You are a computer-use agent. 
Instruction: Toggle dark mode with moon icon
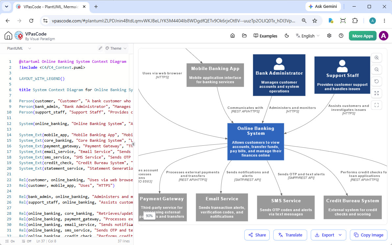pyautogui.click(x=287, y=36)
